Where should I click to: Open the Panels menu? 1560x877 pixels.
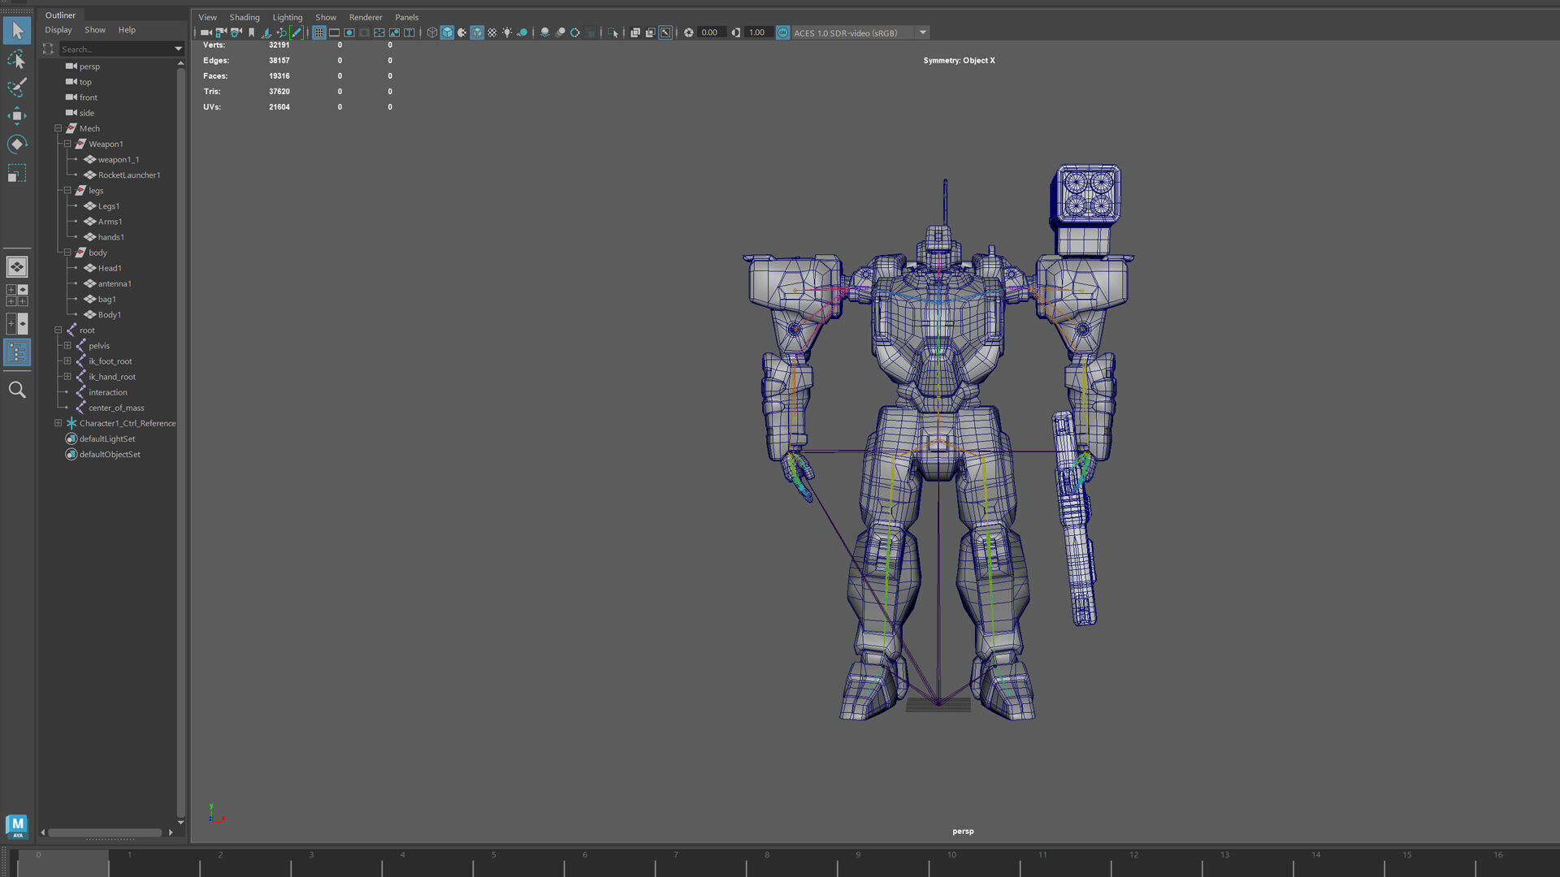pos(407,17)
